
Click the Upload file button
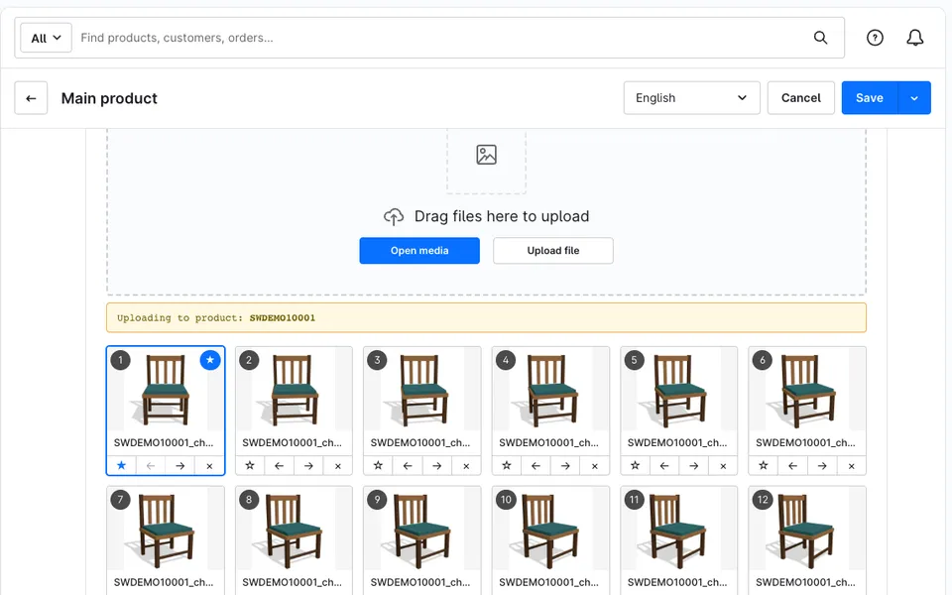coord(553,251)
